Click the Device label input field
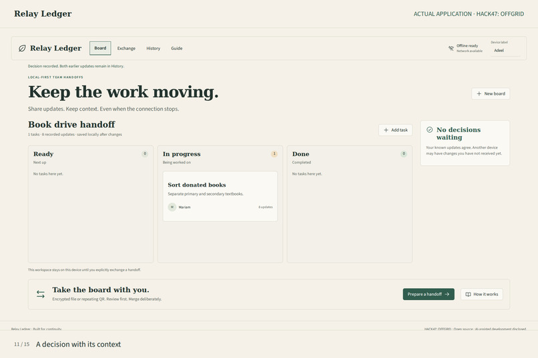The height and width of the screenshot is (358, 538). click(505, 51)
